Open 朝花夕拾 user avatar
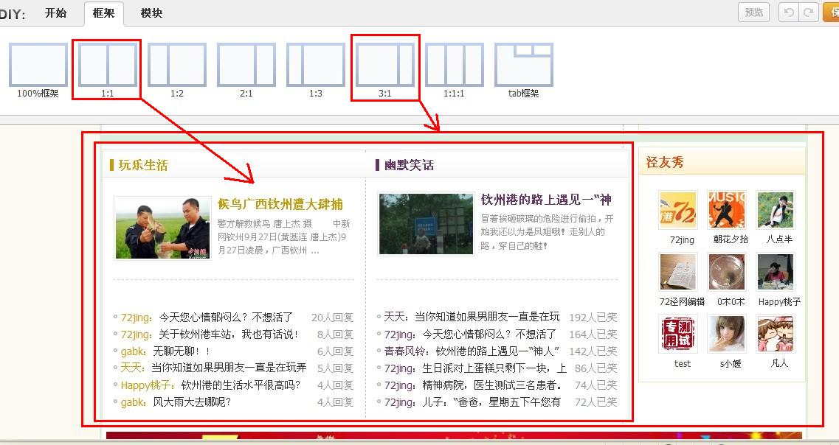839x445 pixels. [x=727, y=211]
